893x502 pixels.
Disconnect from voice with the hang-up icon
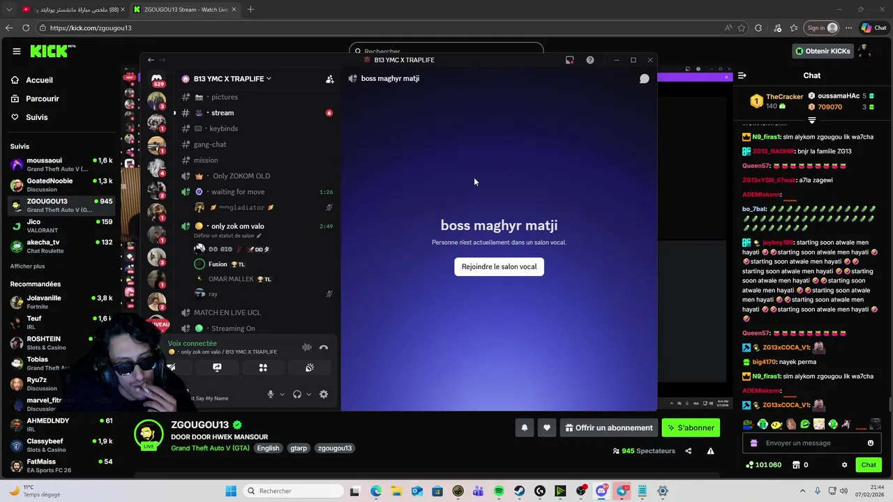coord(324,347)
